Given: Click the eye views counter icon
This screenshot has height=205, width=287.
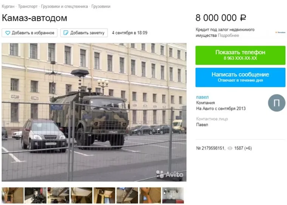Looking at the screenshot, I should point(230,148).
